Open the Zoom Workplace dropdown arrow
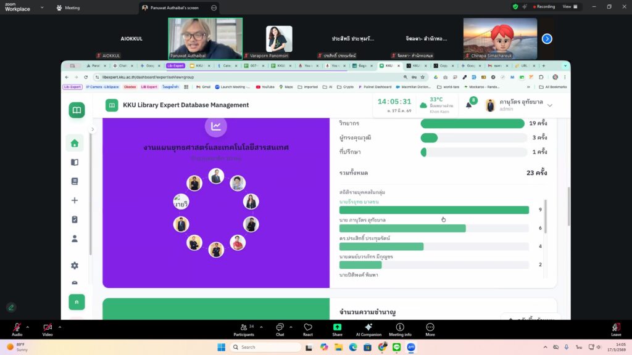Screen dimensions: 632x355 (x=42, y=7)
